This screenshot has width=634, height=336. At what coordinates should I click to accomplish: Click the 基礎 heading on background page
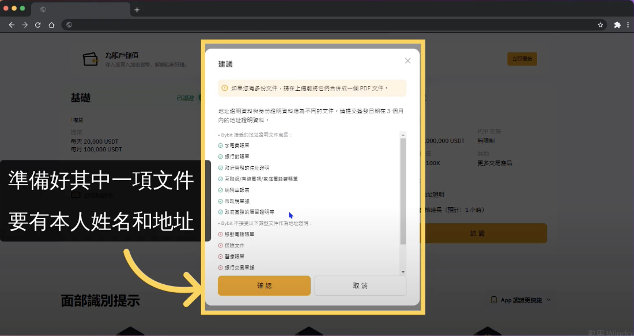pyautogui.click(x=81, y=98)
